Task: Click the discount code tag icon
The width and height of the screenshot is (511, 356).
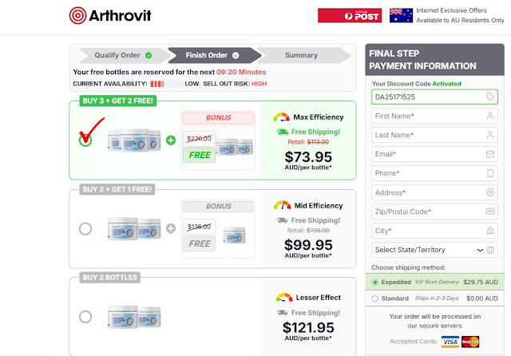Action: [x=490, y=97]
